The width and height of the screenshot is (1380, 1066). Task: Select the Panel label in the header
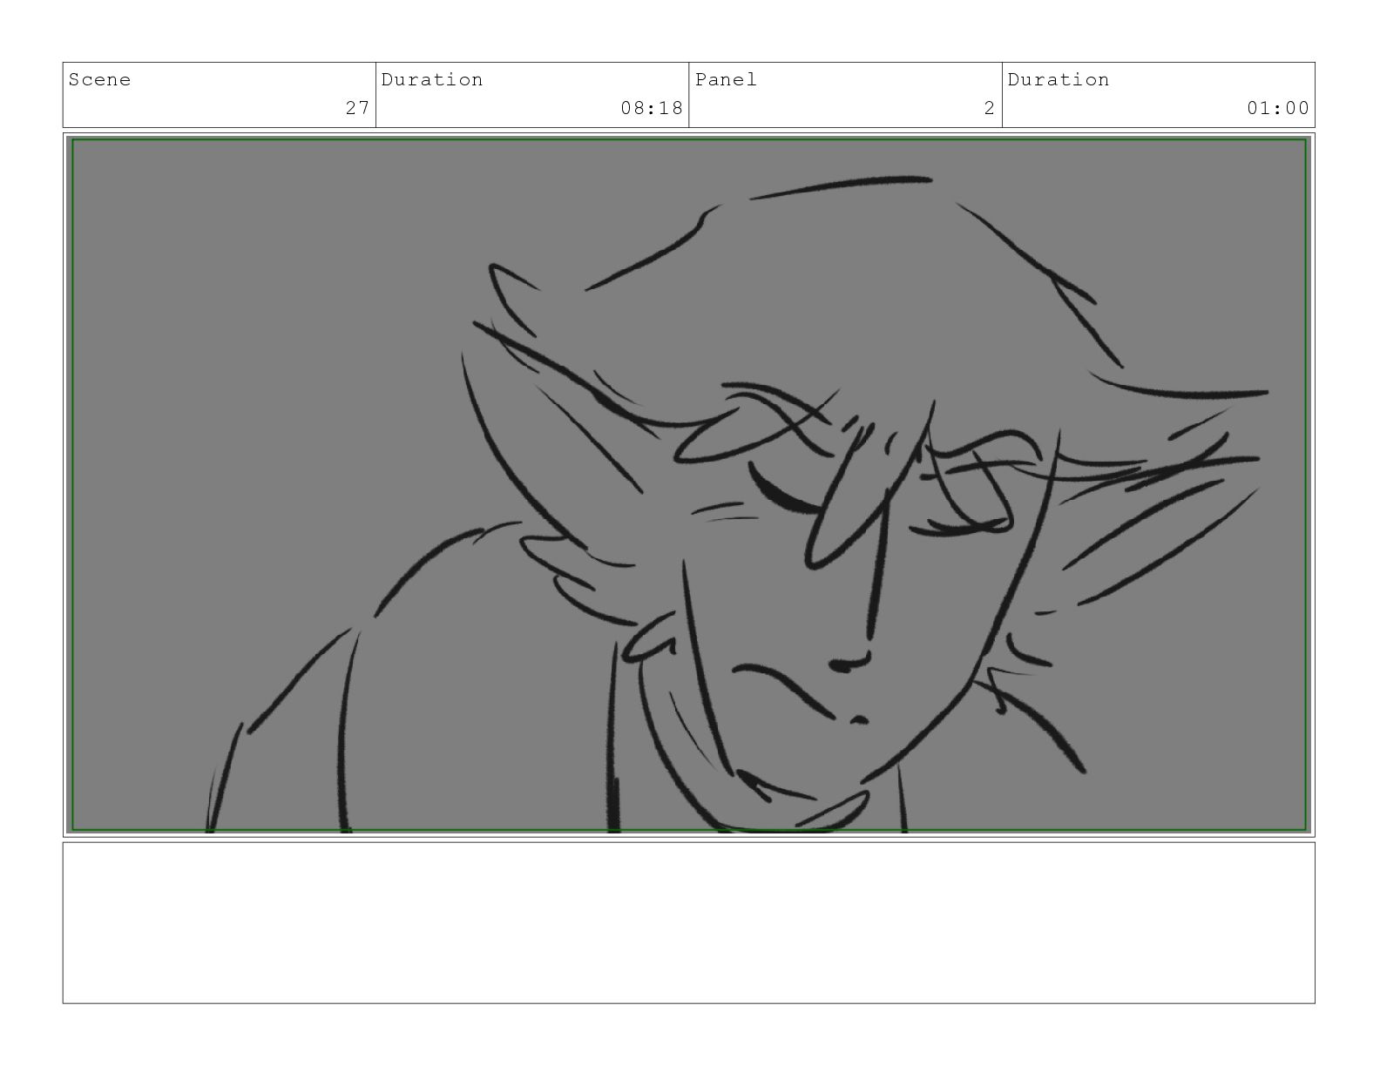726,80
